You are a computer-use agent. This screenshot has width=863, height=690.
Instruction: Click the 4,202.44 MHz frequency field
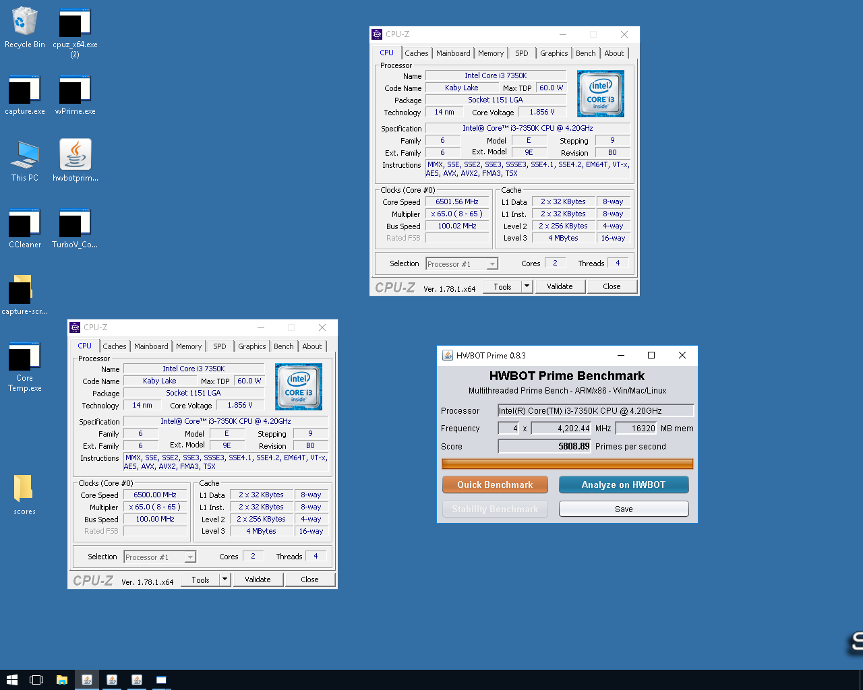(x=562, y=428)
